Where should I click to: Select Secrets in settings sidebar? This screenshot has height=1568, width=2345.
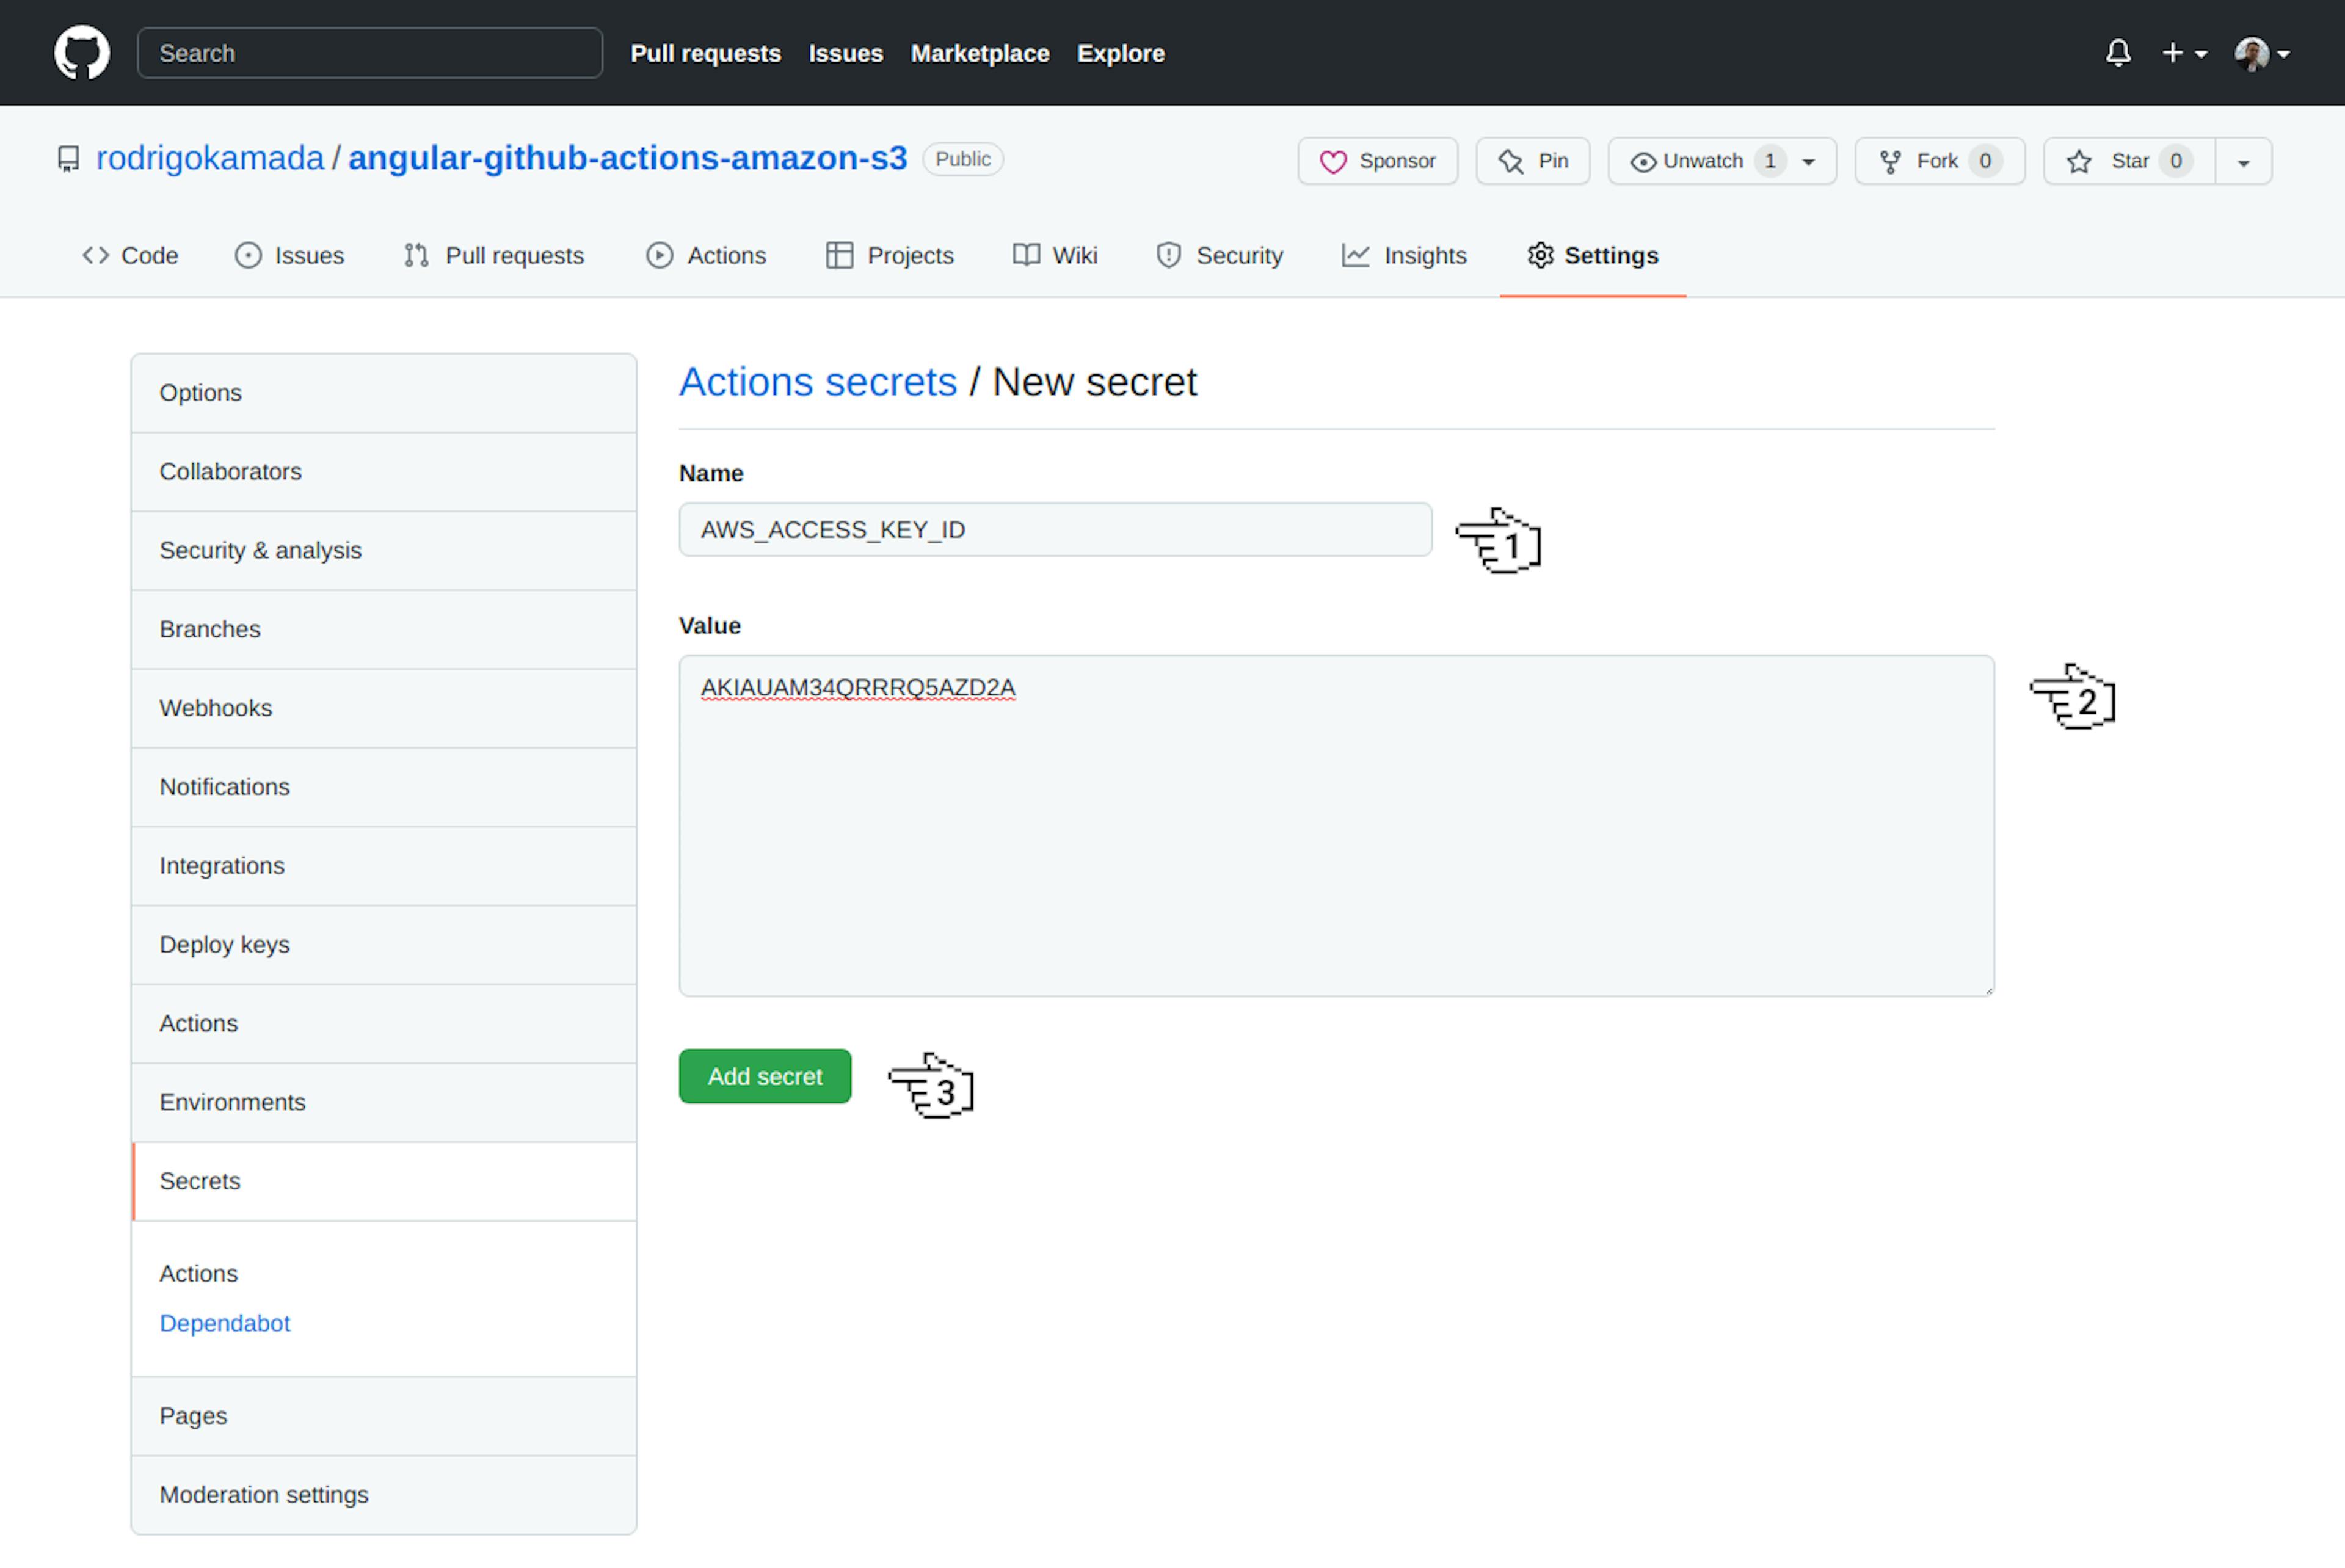tap(384, 1182)
